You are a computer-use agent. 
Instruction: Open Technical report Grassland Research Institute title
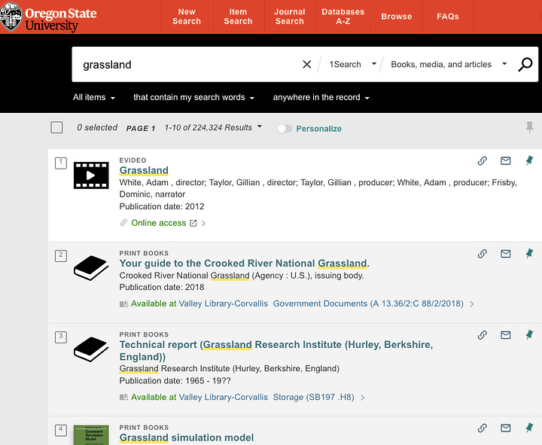point(276,351)
